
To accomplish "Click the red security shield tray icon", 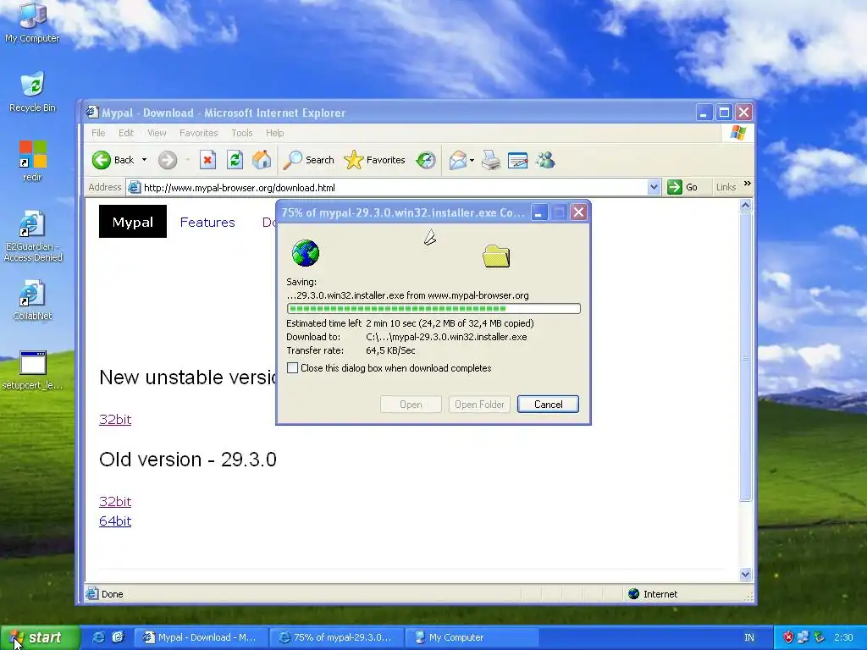I will (x=788, y=637).
